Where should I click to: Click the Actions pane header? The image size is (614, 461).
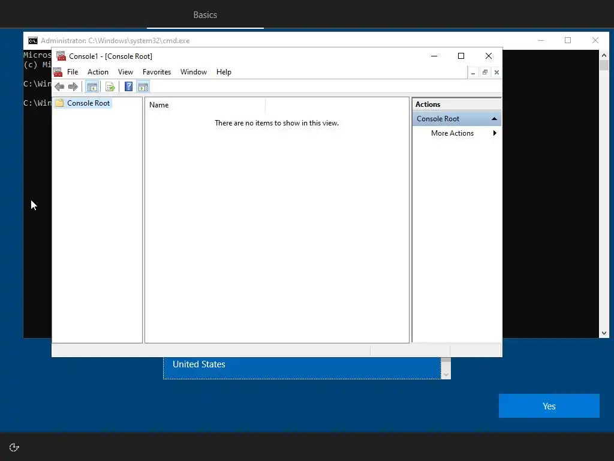(x=456, y=104)
